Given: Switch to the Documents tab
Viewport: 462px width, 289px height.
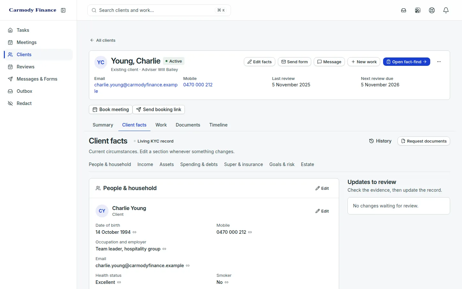Looking at the screenshot, I should tap(188, 125).
